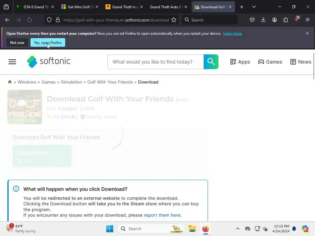Click the home breadcrumb icon

(10, 82)
